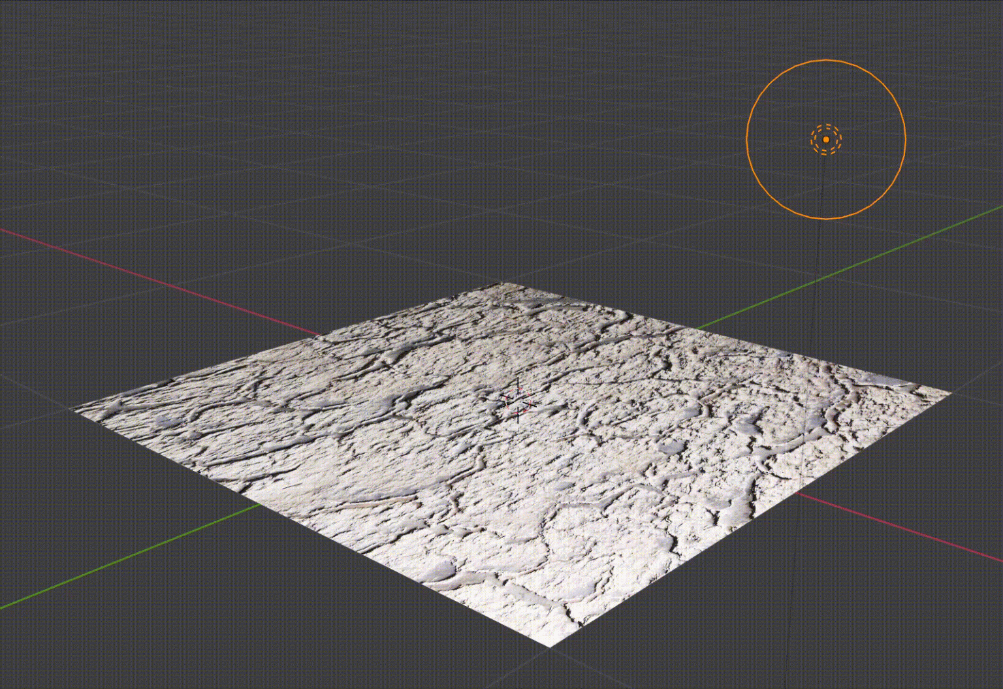Click the lamp's central orange dot
The width and height of the screenshot is (1003, 689).
click(x=825, y=139)
